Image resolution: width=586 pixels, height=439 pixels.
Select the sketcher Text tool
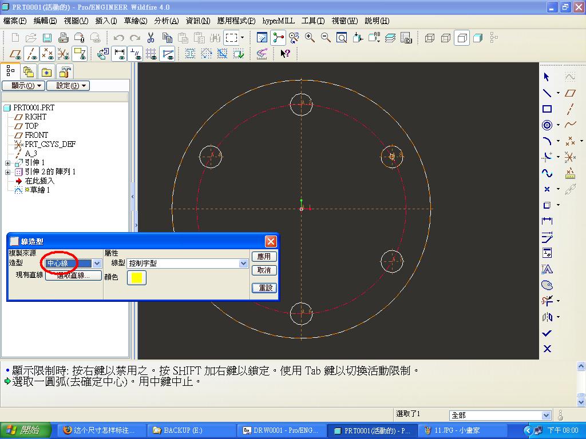click(x=547, y=269)
